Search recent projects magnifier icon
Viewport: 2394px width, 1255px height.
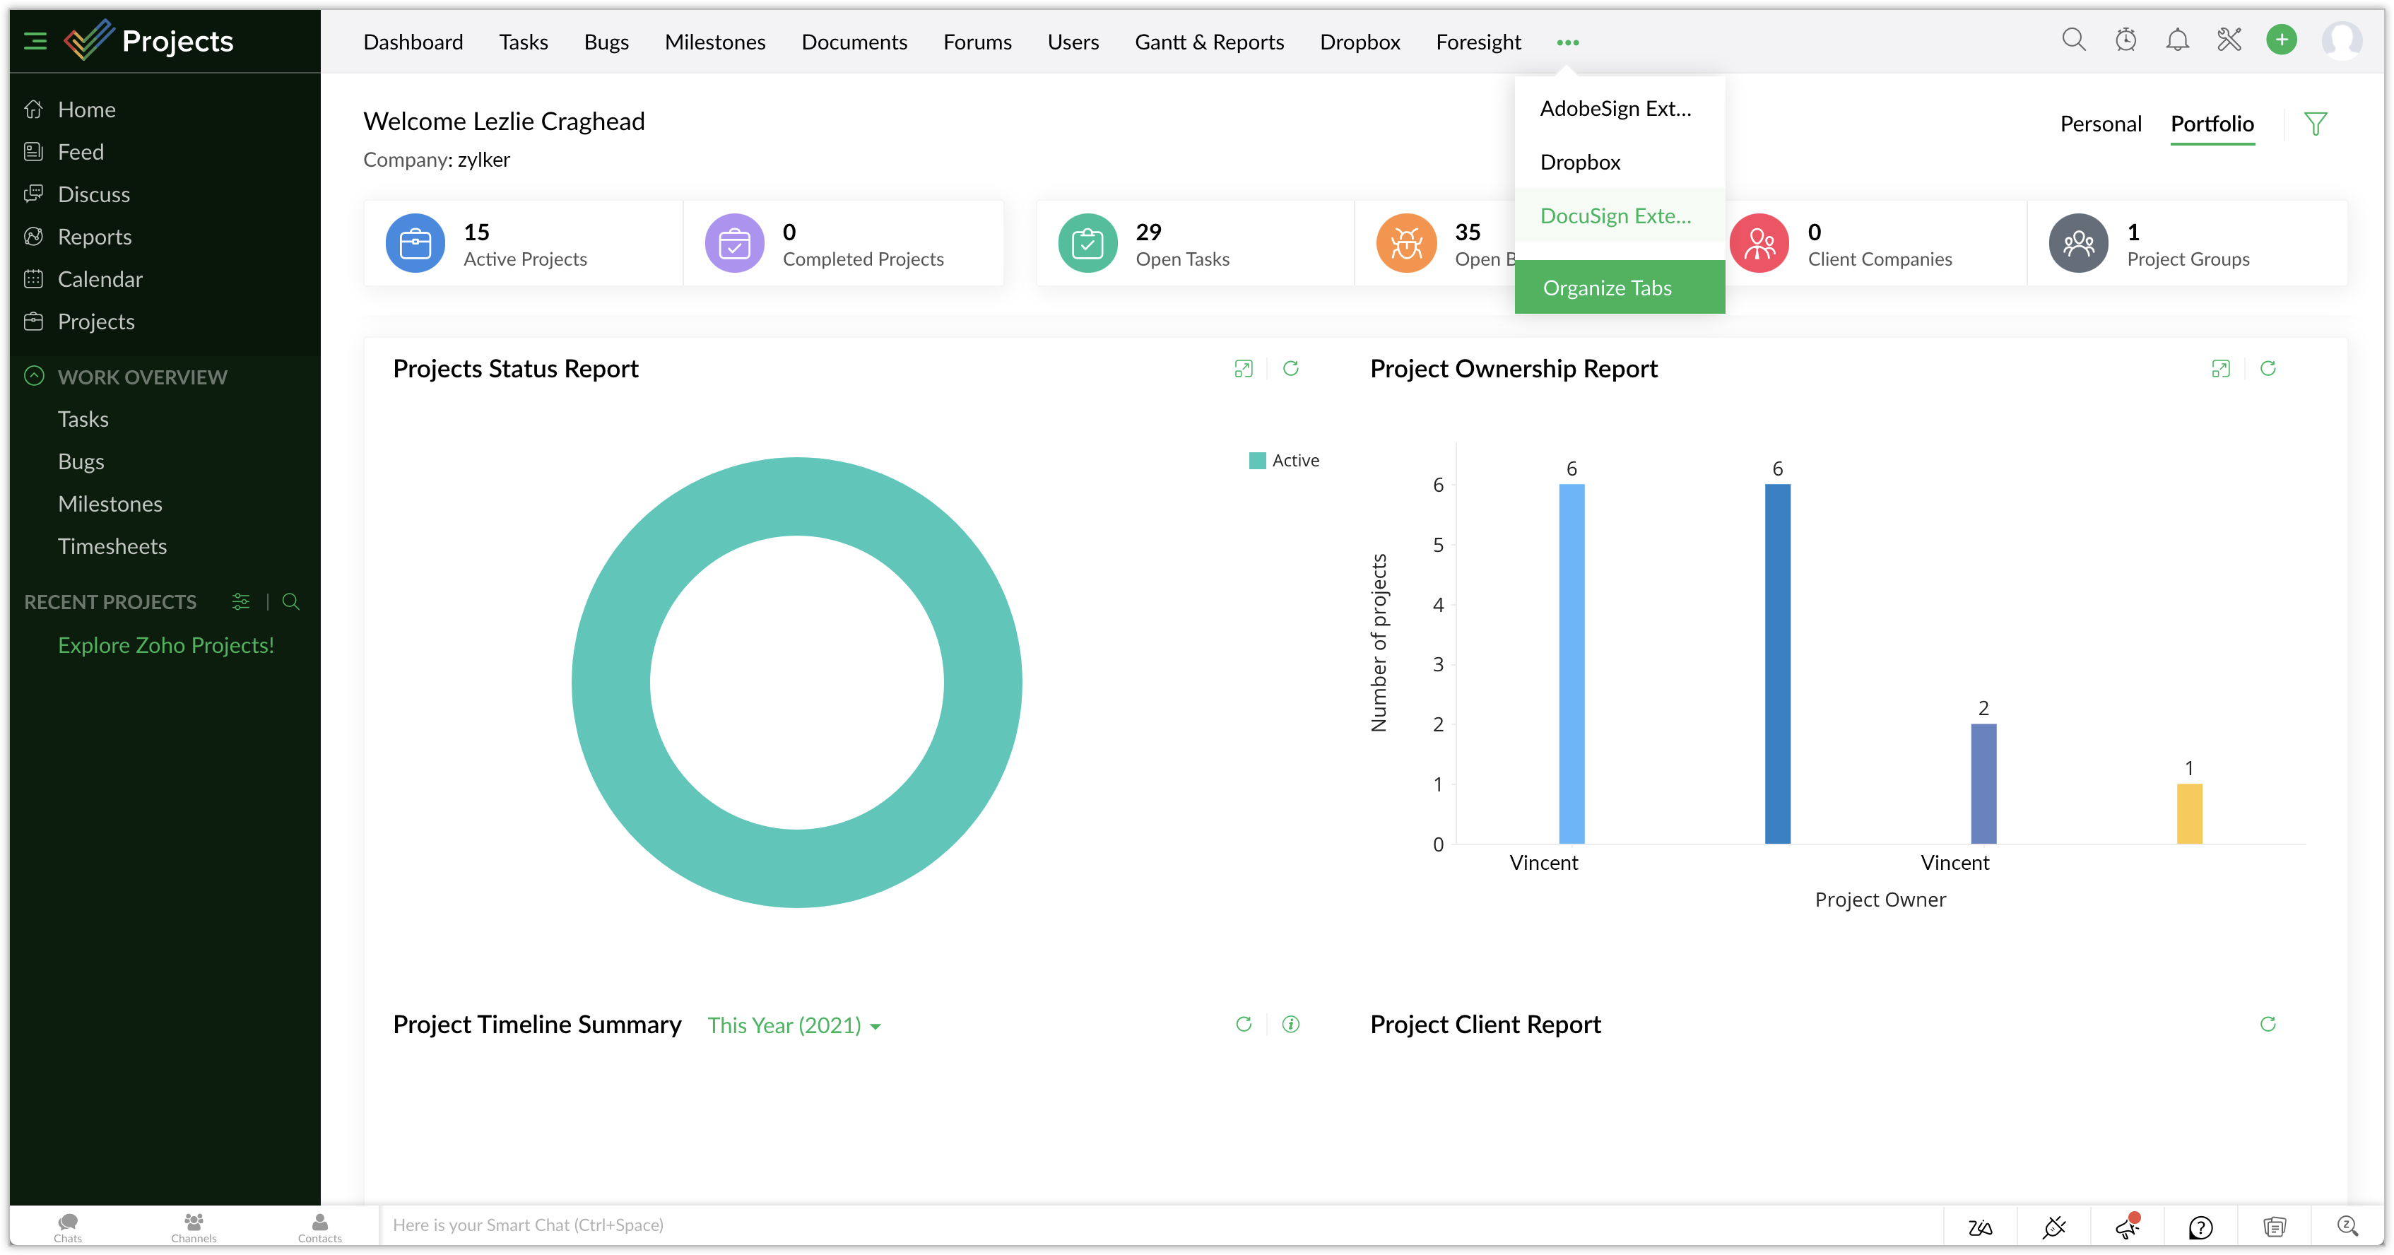pos(291,601)
